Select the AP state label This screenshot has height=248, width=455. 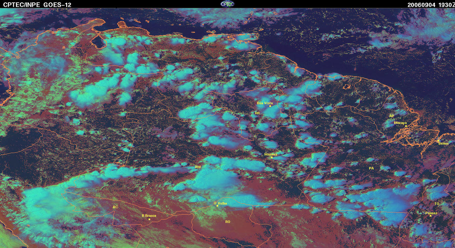(392, 116)
